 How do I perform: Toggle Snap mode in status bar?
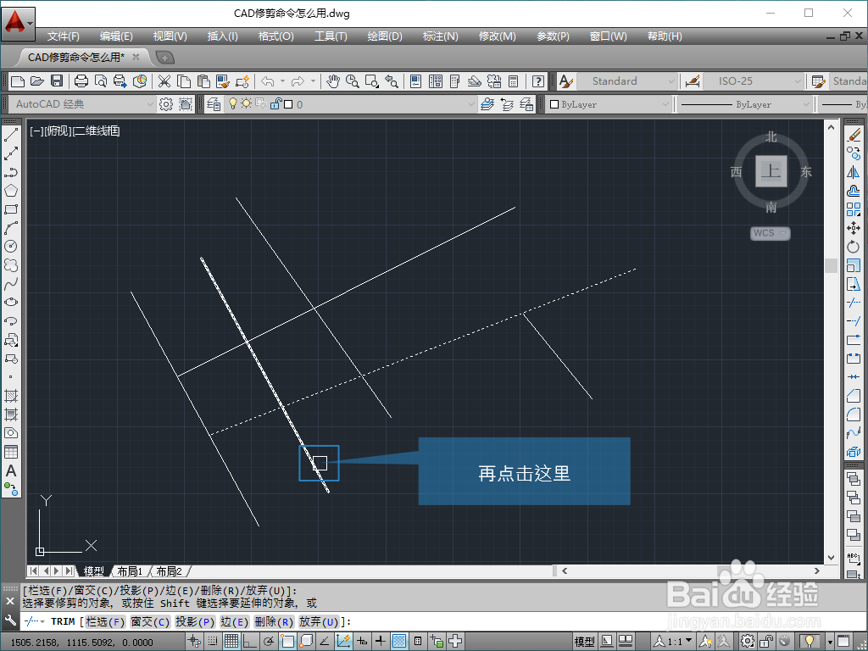click(x=213, y=642)
